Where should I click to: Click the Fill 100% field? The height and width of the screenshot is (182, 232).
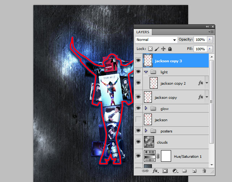[x=200, y=49]
